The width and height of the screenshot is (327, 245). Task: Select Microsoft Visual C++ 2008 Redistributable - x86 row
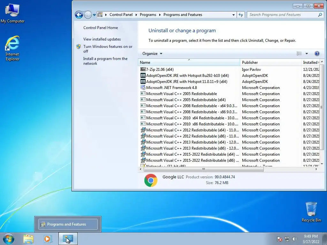tap(229, 112)
